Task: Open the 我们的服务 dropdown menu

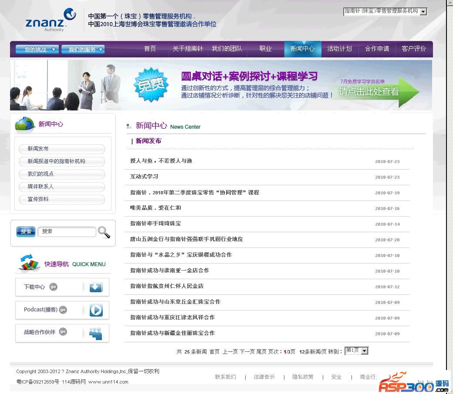Action: coord(83,49)
